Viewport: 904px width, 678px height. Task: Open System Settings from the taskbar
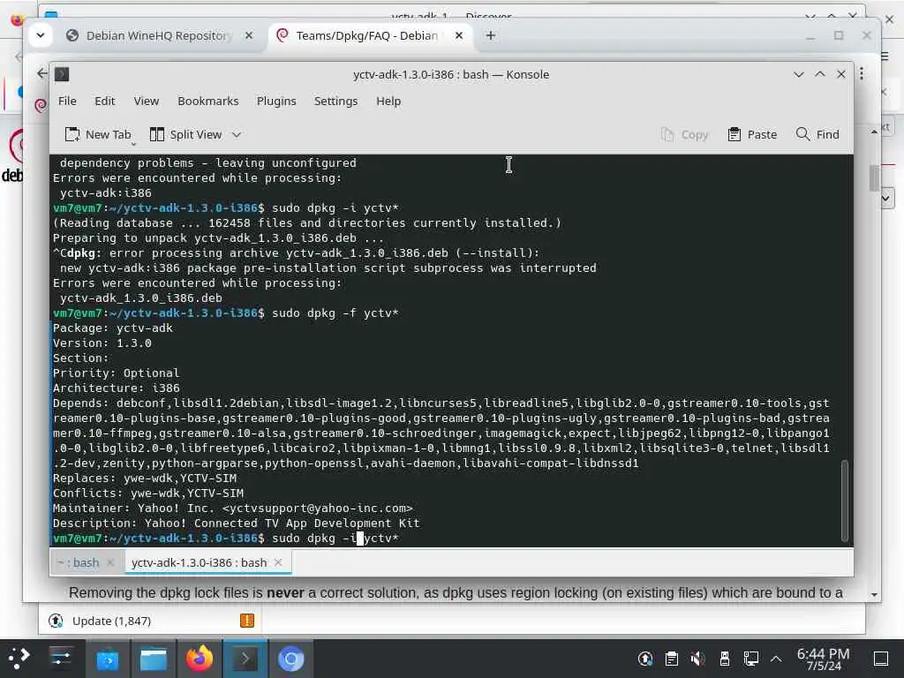pyautogui.click(x=60, y=659)
